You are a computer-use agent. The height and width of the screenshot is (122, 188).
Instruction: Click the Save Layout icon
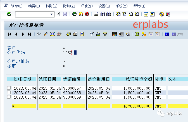128,34
